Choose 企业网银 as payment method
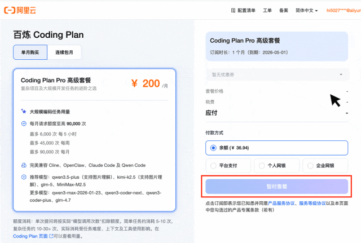This screenshot has width=361, height=243. (325, 165)
